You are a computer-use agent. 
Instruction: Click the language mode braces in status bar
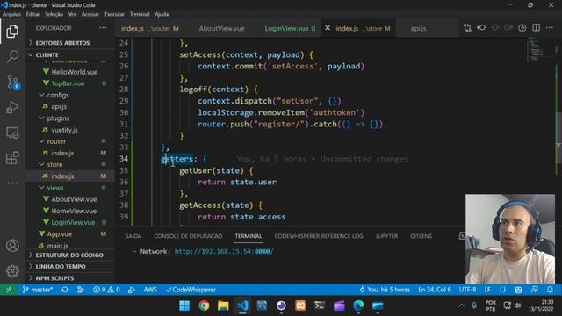503,290
